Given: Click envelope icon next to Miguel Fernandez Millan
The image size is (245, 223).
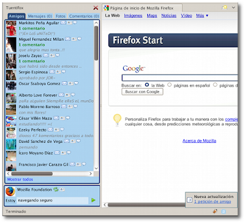Looking at the screenshot, I should point(67,39).
